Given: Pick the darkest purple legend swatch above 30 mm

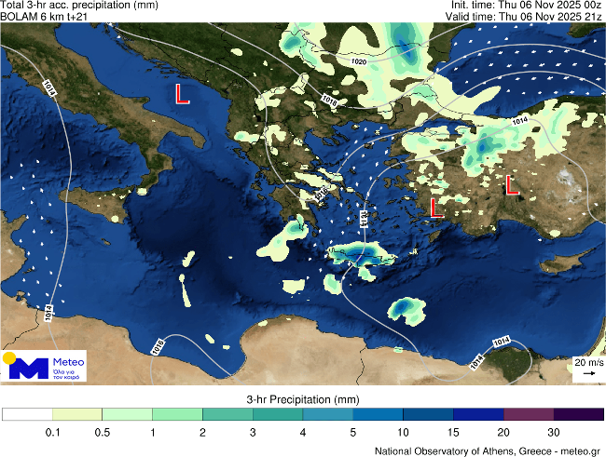Looking at the screenshot, I should click(578, 414).
